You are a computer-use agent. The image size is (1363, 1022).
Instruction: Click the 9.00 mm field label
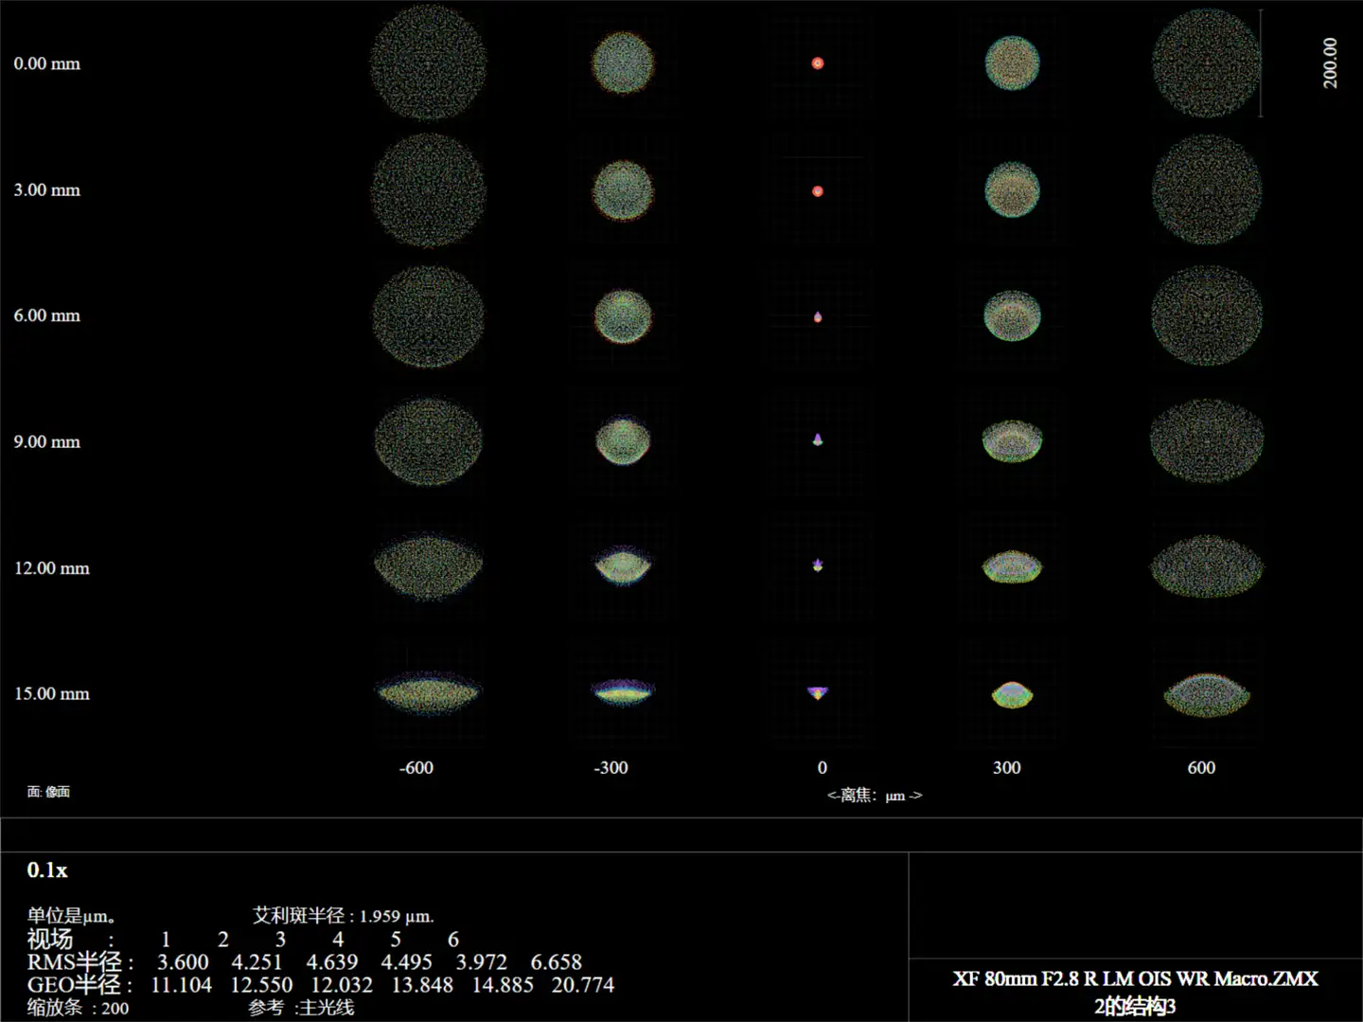pos(47,441)
